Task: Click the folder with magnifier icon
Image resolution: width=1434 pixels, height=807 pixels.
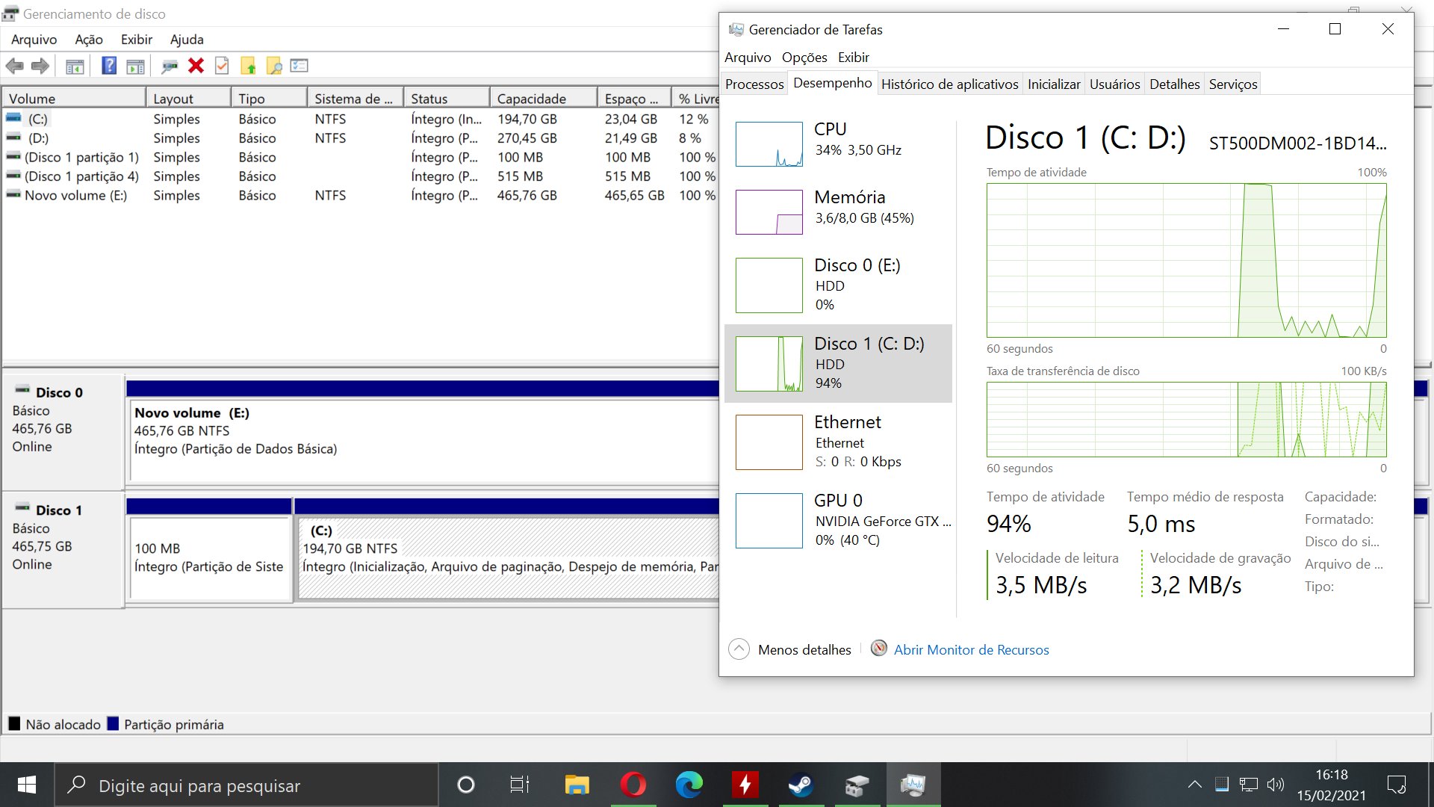Action: coord(274,67)
